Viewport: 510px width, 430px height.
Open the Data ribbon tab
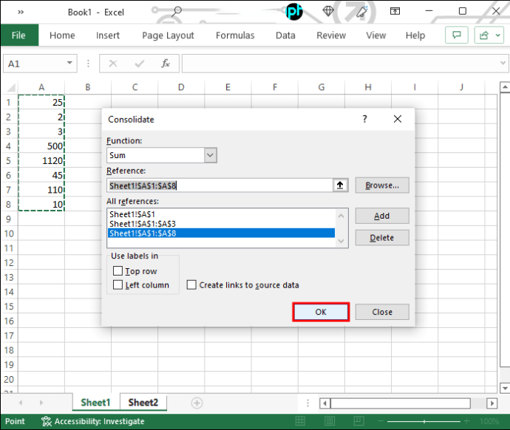coord(285,35)
